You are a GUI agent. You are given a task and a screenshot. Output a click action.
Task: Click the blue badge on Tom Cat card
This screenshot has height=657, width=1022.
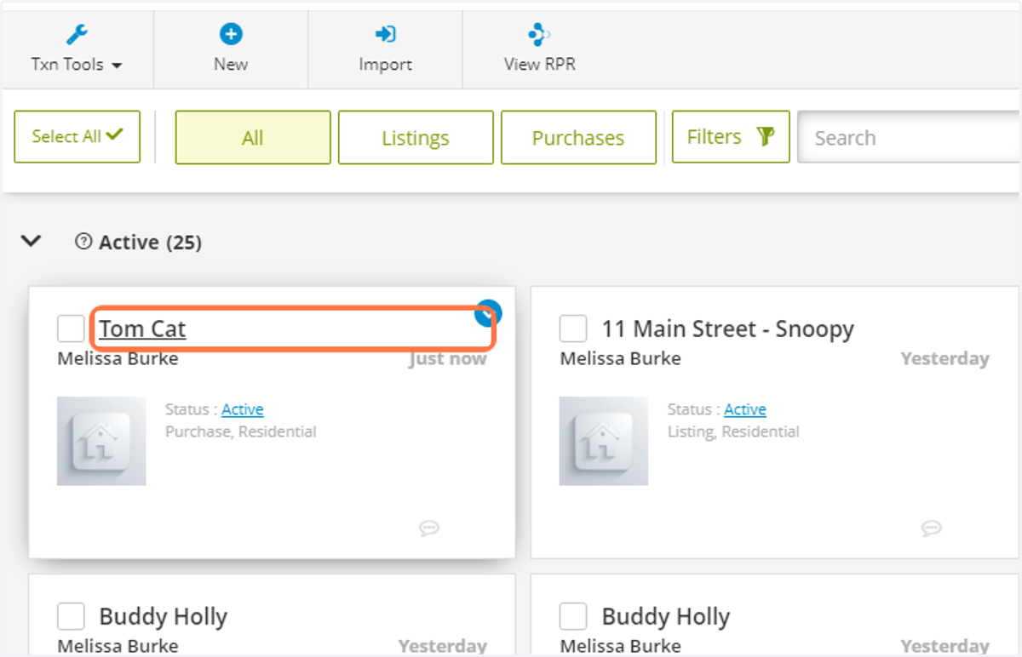click(488, 312)
